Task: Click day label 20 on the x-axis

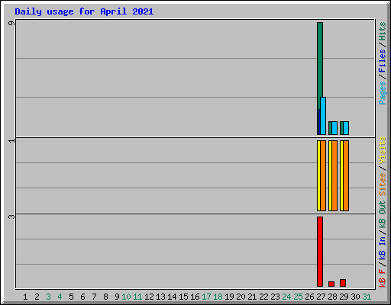Action: (241, 297)
